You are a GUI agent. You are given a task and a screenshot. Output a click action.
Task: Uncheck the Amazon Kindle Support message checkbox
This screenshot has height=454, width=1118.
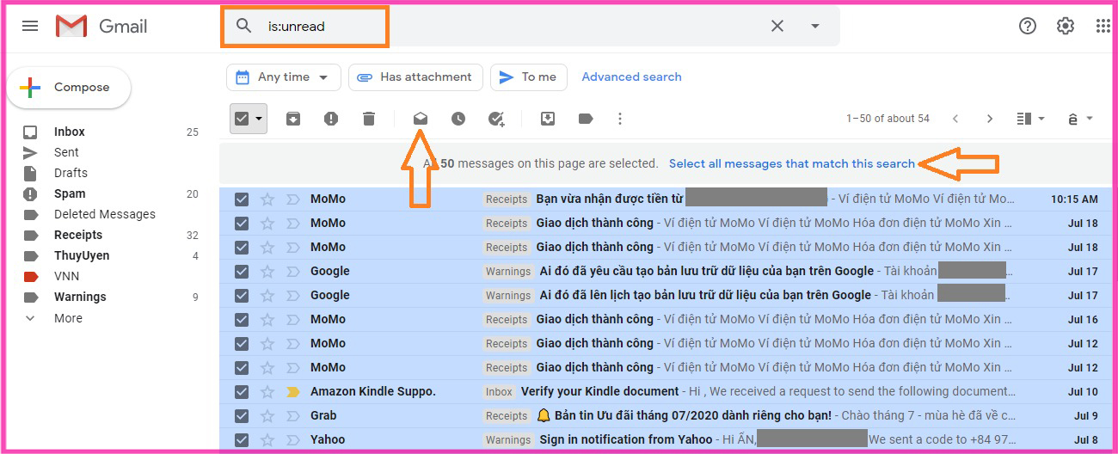242,391
